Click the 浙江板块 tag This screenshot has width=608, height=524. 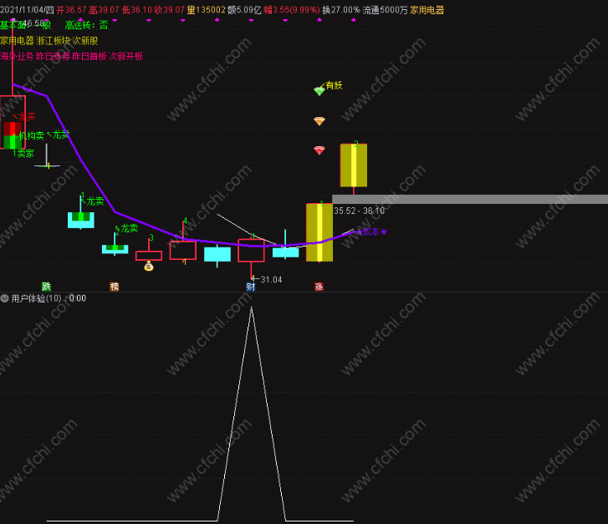click(x=54, y=41)
